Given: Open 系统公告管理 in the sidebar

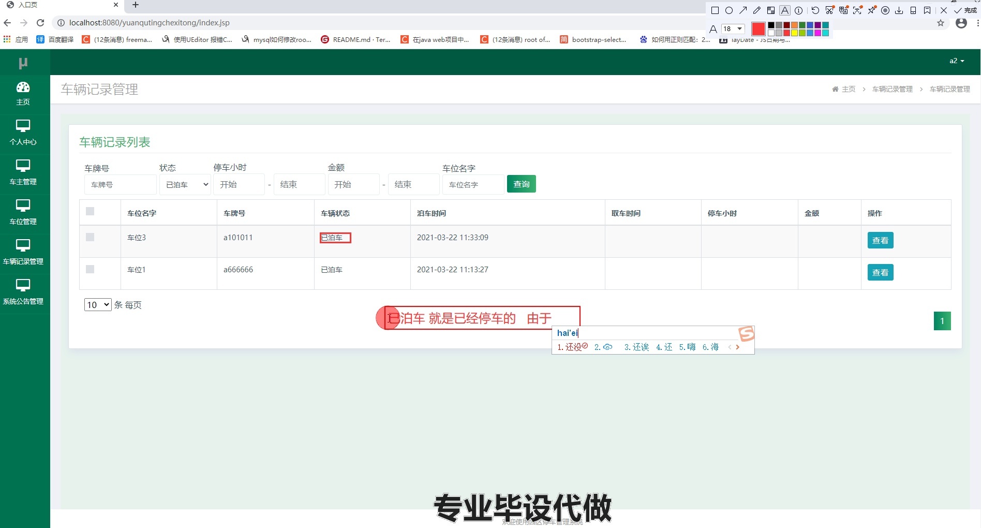Looking at the screenshot, I should [23, 292].
